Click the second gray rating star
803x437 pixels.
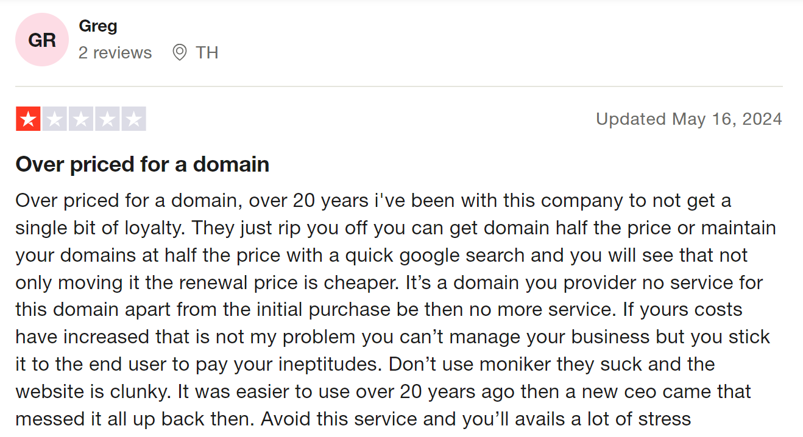pyautogui.click(x=55, y=119)
